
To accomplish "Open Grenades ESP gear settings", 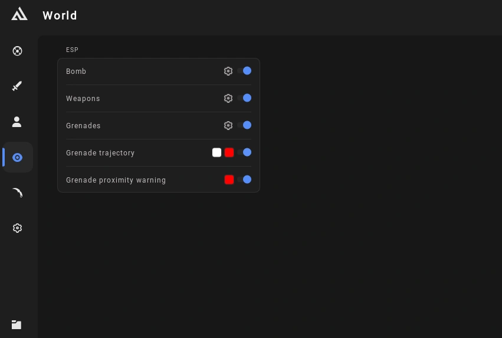I will [228, 125].
